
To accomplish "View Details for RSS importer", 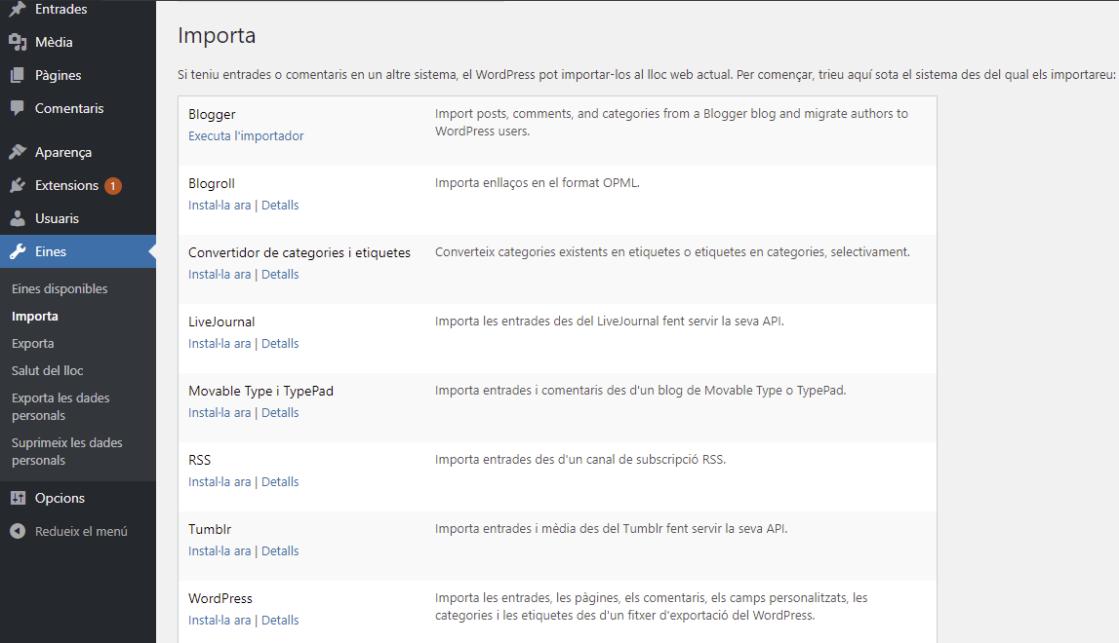I will (x=280, y=482).
